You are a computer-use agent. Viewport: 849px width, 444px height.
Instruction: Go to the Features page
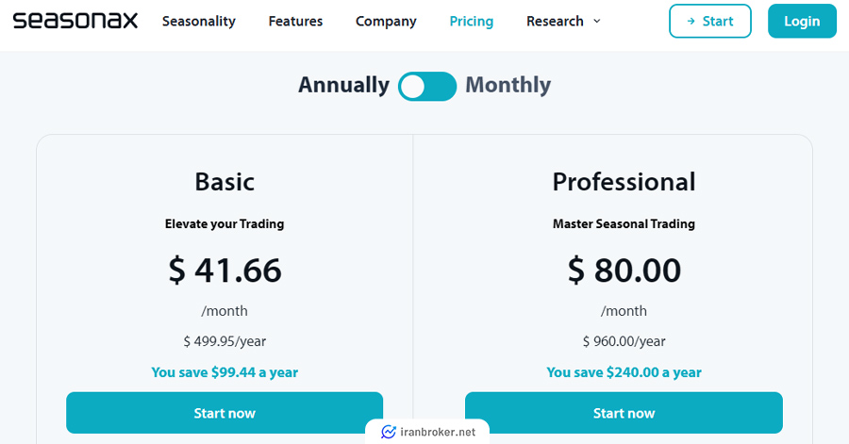coord(295,21)
